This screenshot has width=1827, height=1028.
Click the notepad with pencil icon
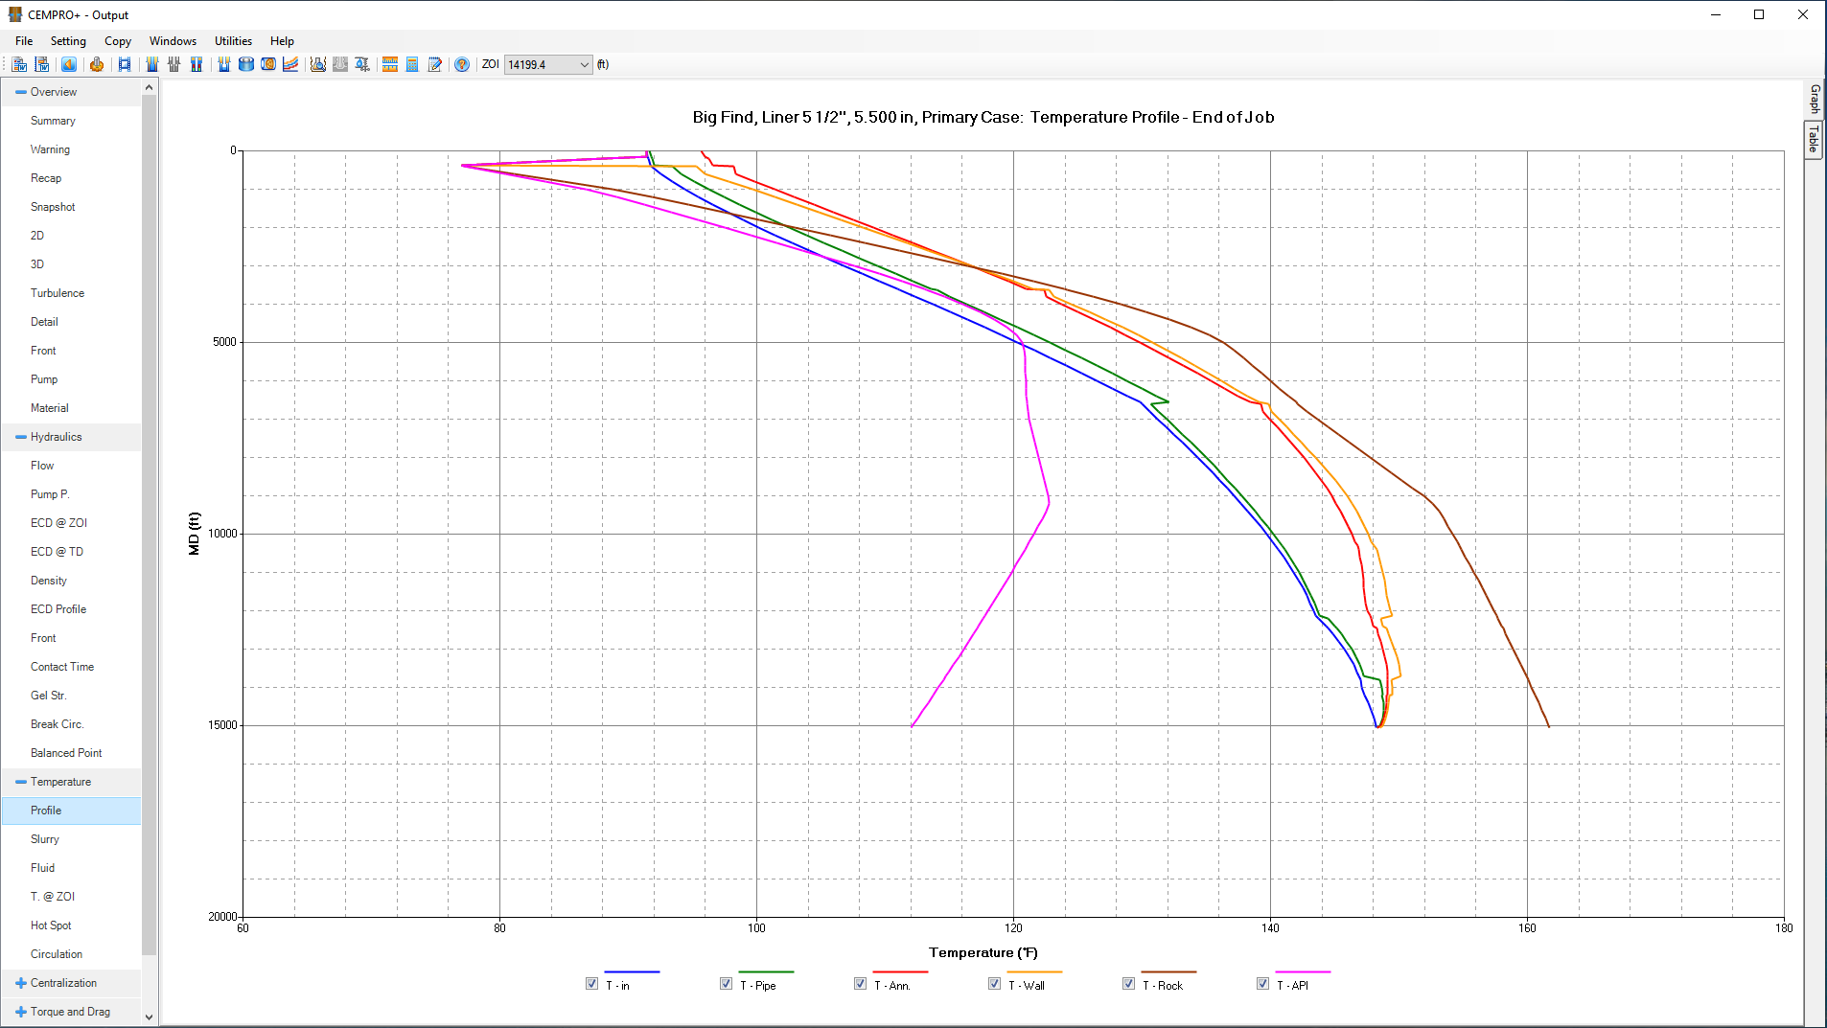tap(435, 64)
